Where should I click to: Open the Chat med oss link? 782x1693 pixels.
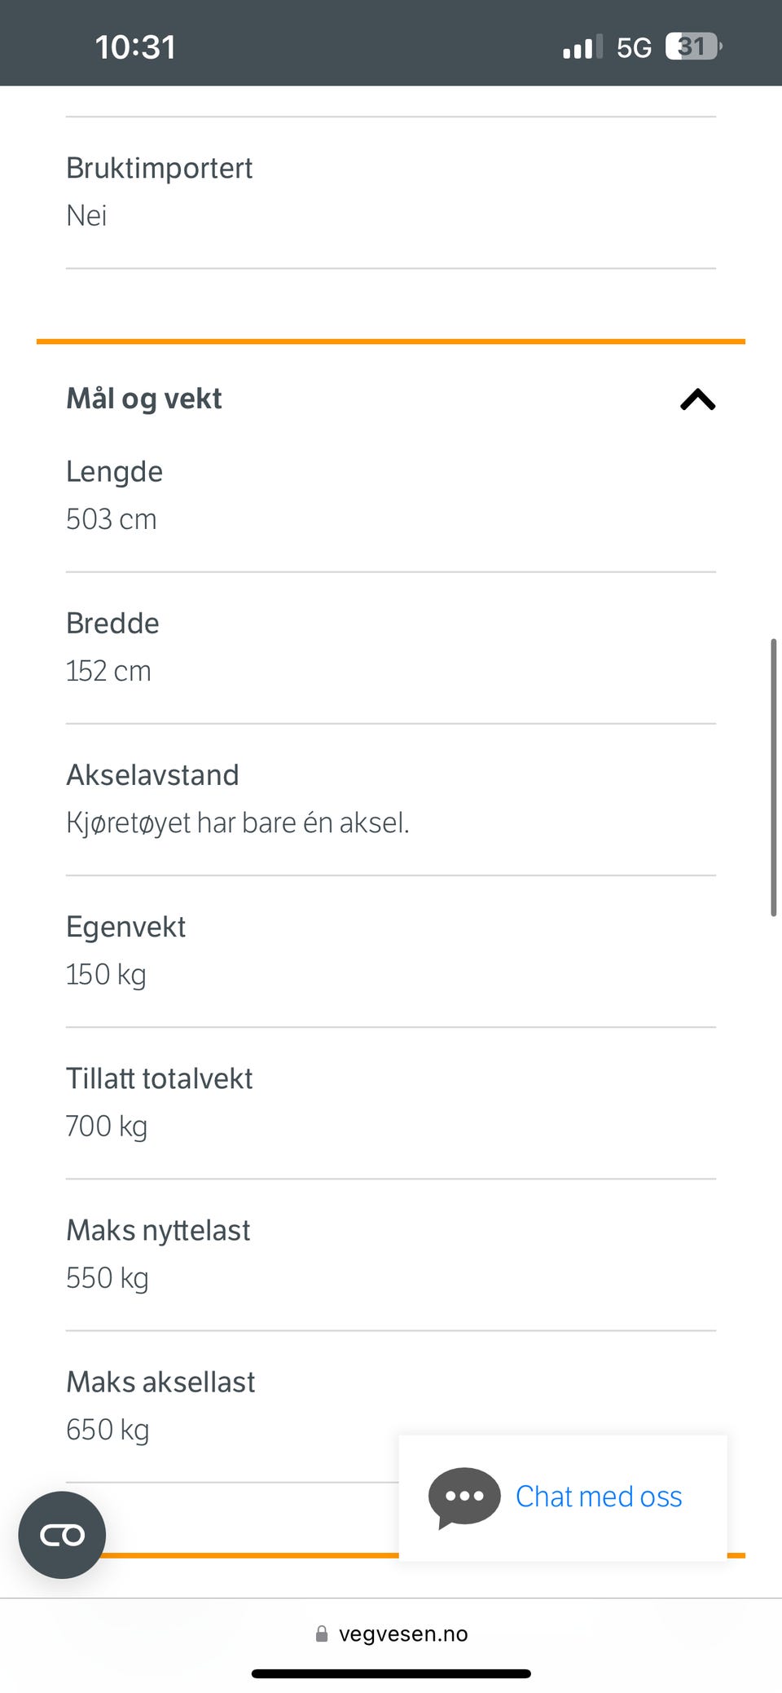click(x=598, y=1497)
